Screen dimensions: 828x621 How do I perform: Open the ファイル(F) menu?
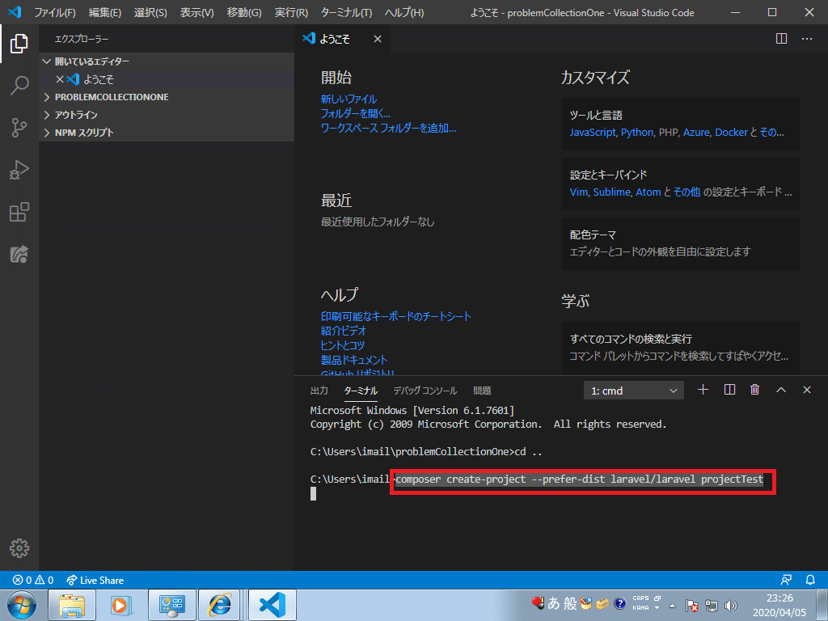[55, 12]
